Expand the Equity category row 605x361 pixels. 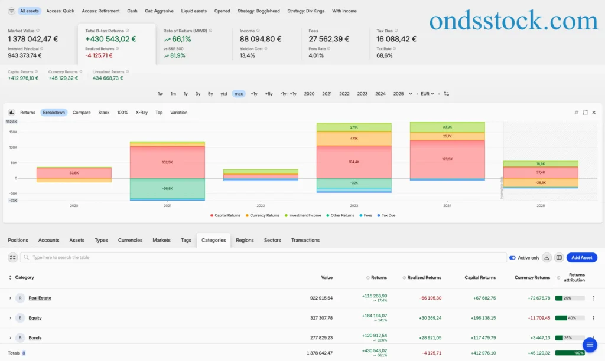coord(11,319)
